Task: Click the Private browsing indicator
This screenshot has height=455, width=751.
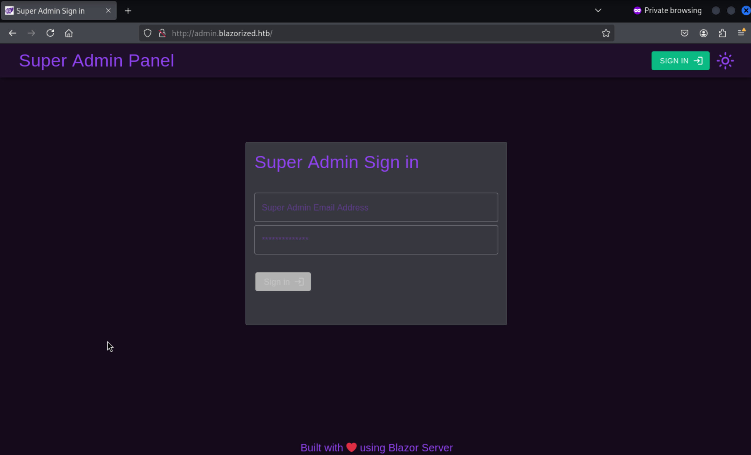Action: point(667,11)
